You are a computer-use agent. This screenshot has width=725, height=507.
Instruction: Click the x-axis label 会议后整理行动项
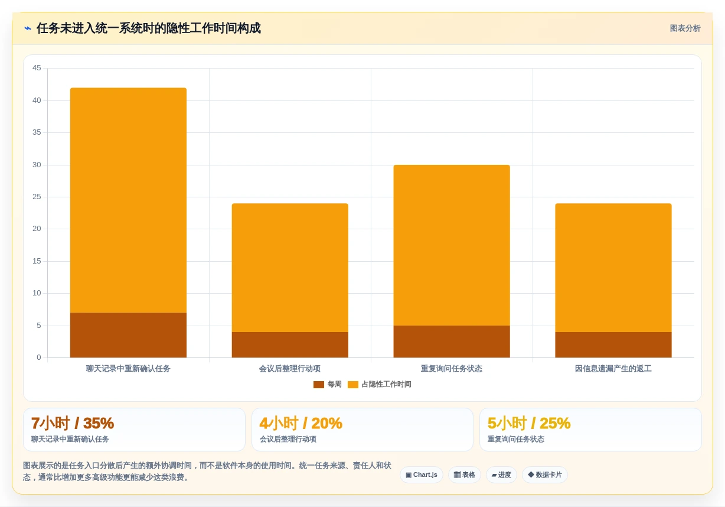[x=290, y=369]
